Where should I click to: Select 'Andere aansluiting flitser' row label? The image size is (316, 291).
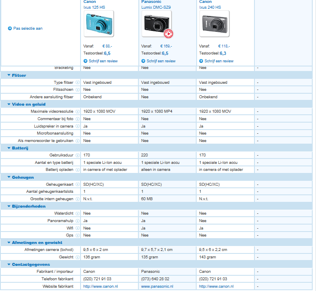coord(52,97)
